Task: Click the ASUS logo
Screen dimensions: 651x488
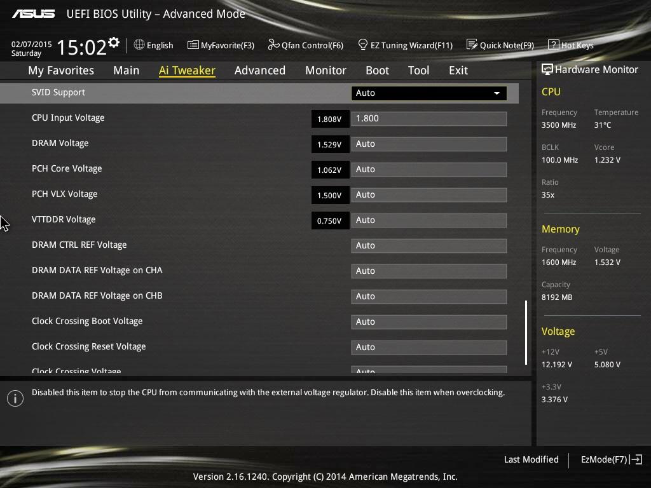Action: click(33, 14)
